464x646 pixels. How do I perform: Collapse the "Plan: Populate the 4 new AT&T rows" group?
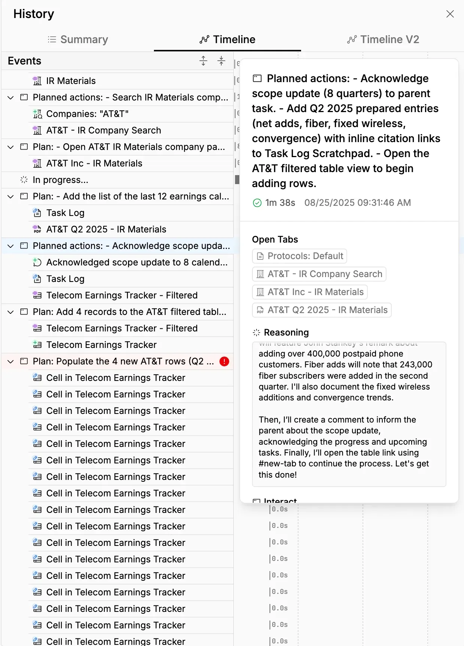click(11, 361)
